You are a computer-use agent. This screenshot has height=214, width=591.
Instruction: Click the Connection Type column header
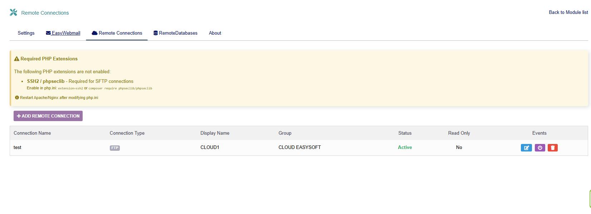click(127, 133)
